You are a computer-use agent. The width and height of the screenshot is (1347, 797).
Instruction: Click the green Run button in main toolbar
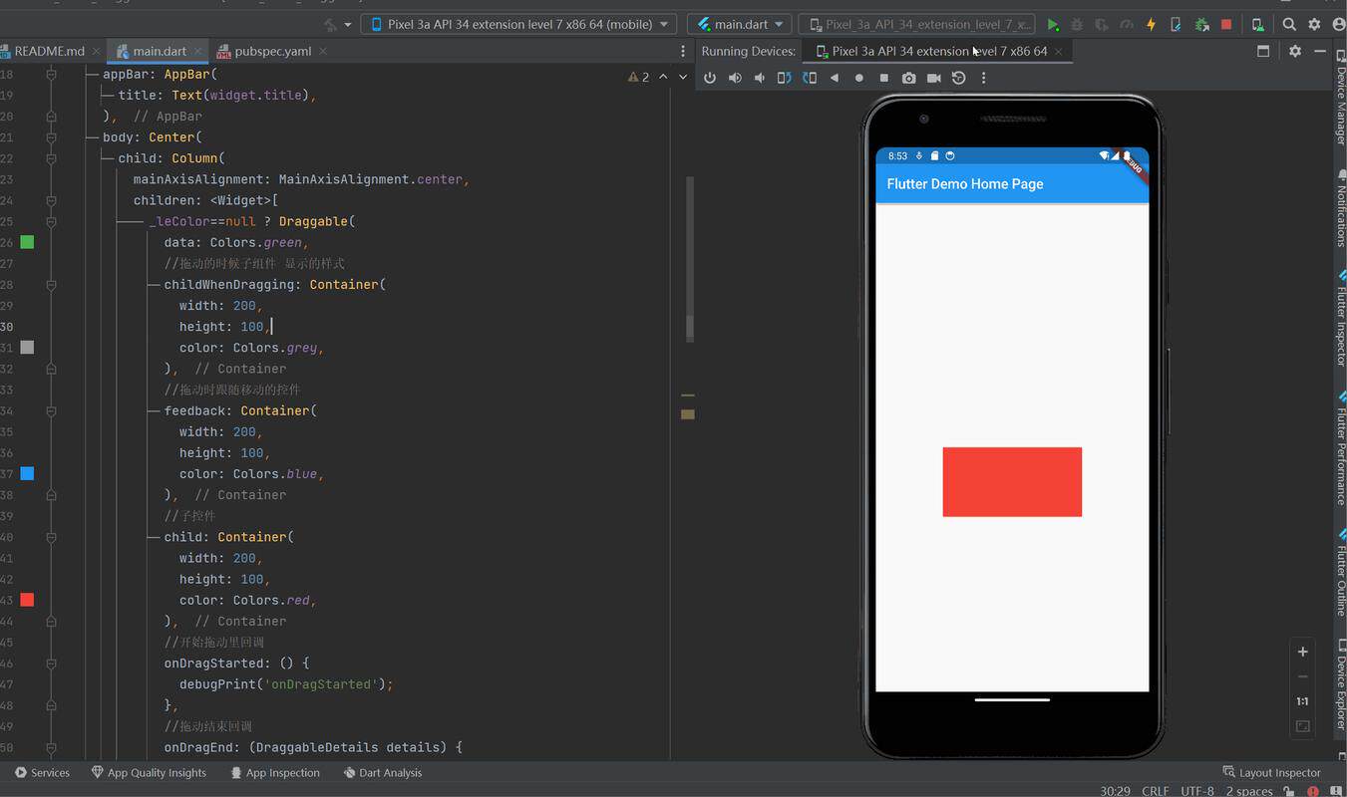point(1053,25)
